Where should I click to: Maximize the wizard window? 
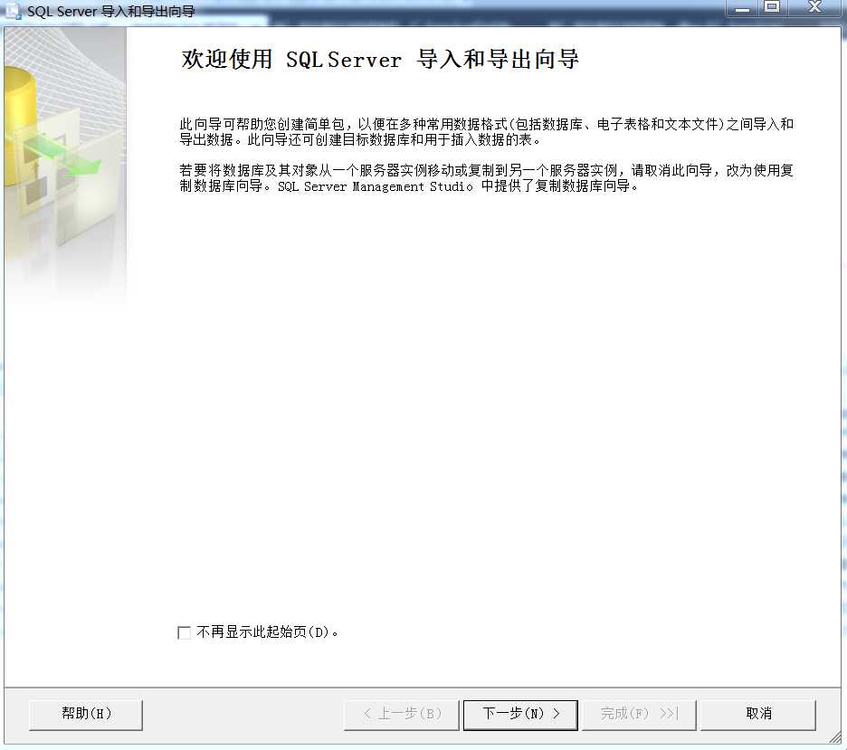click(x=772, y=8)
